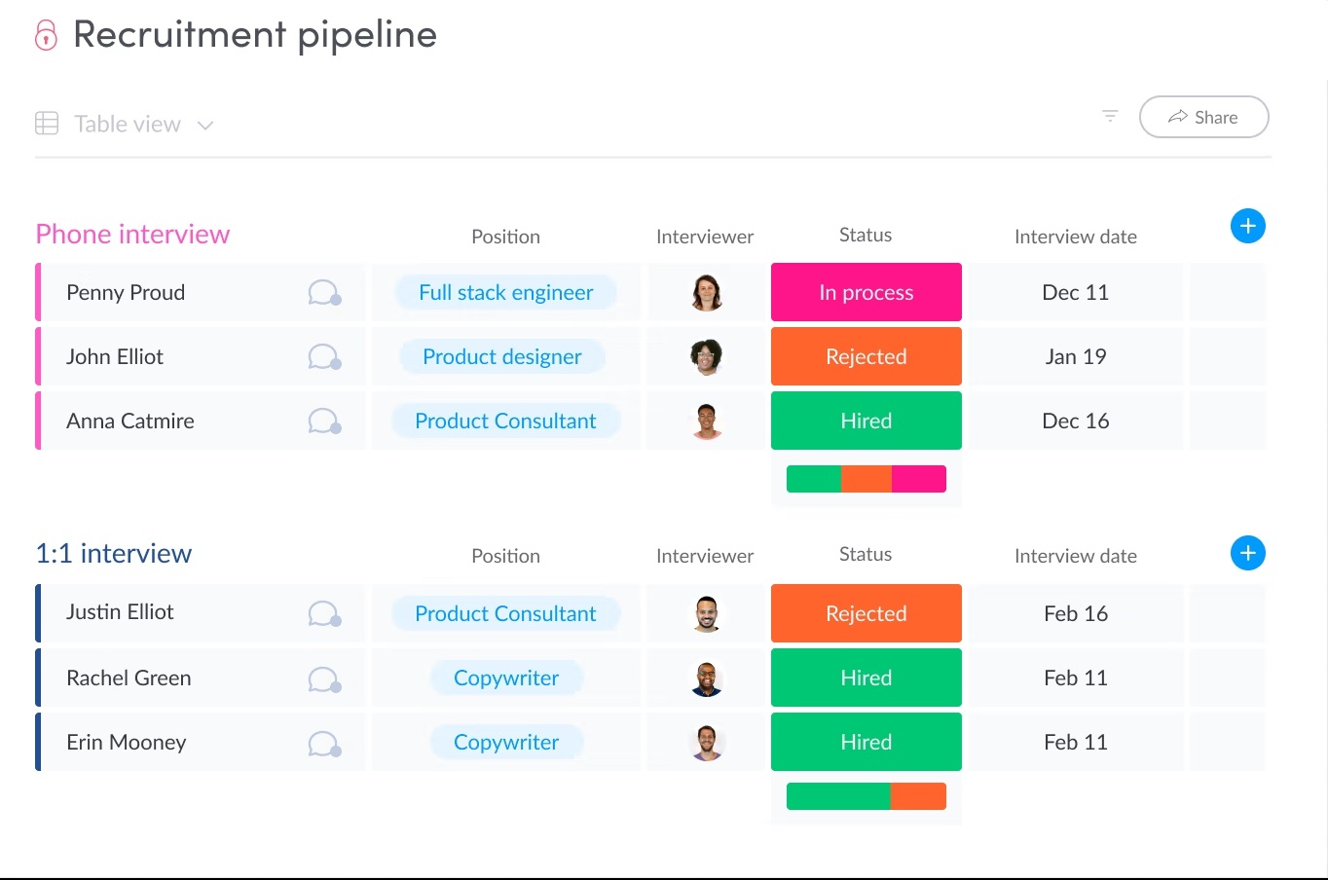Click the Share button
The width and height of the screenshot is (1328, 880).
point(1203,117)
